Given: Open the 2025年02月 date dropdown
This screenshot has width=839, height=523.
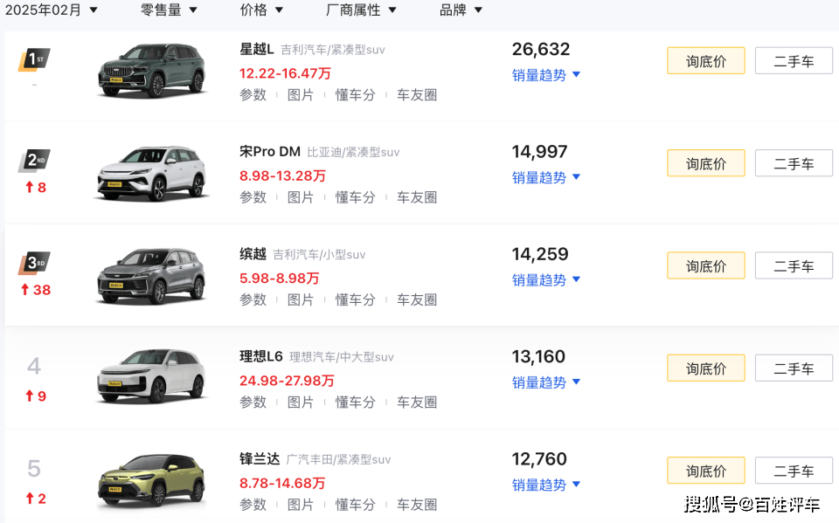Looking at the screenshot, I should click(x=52, y=10).
